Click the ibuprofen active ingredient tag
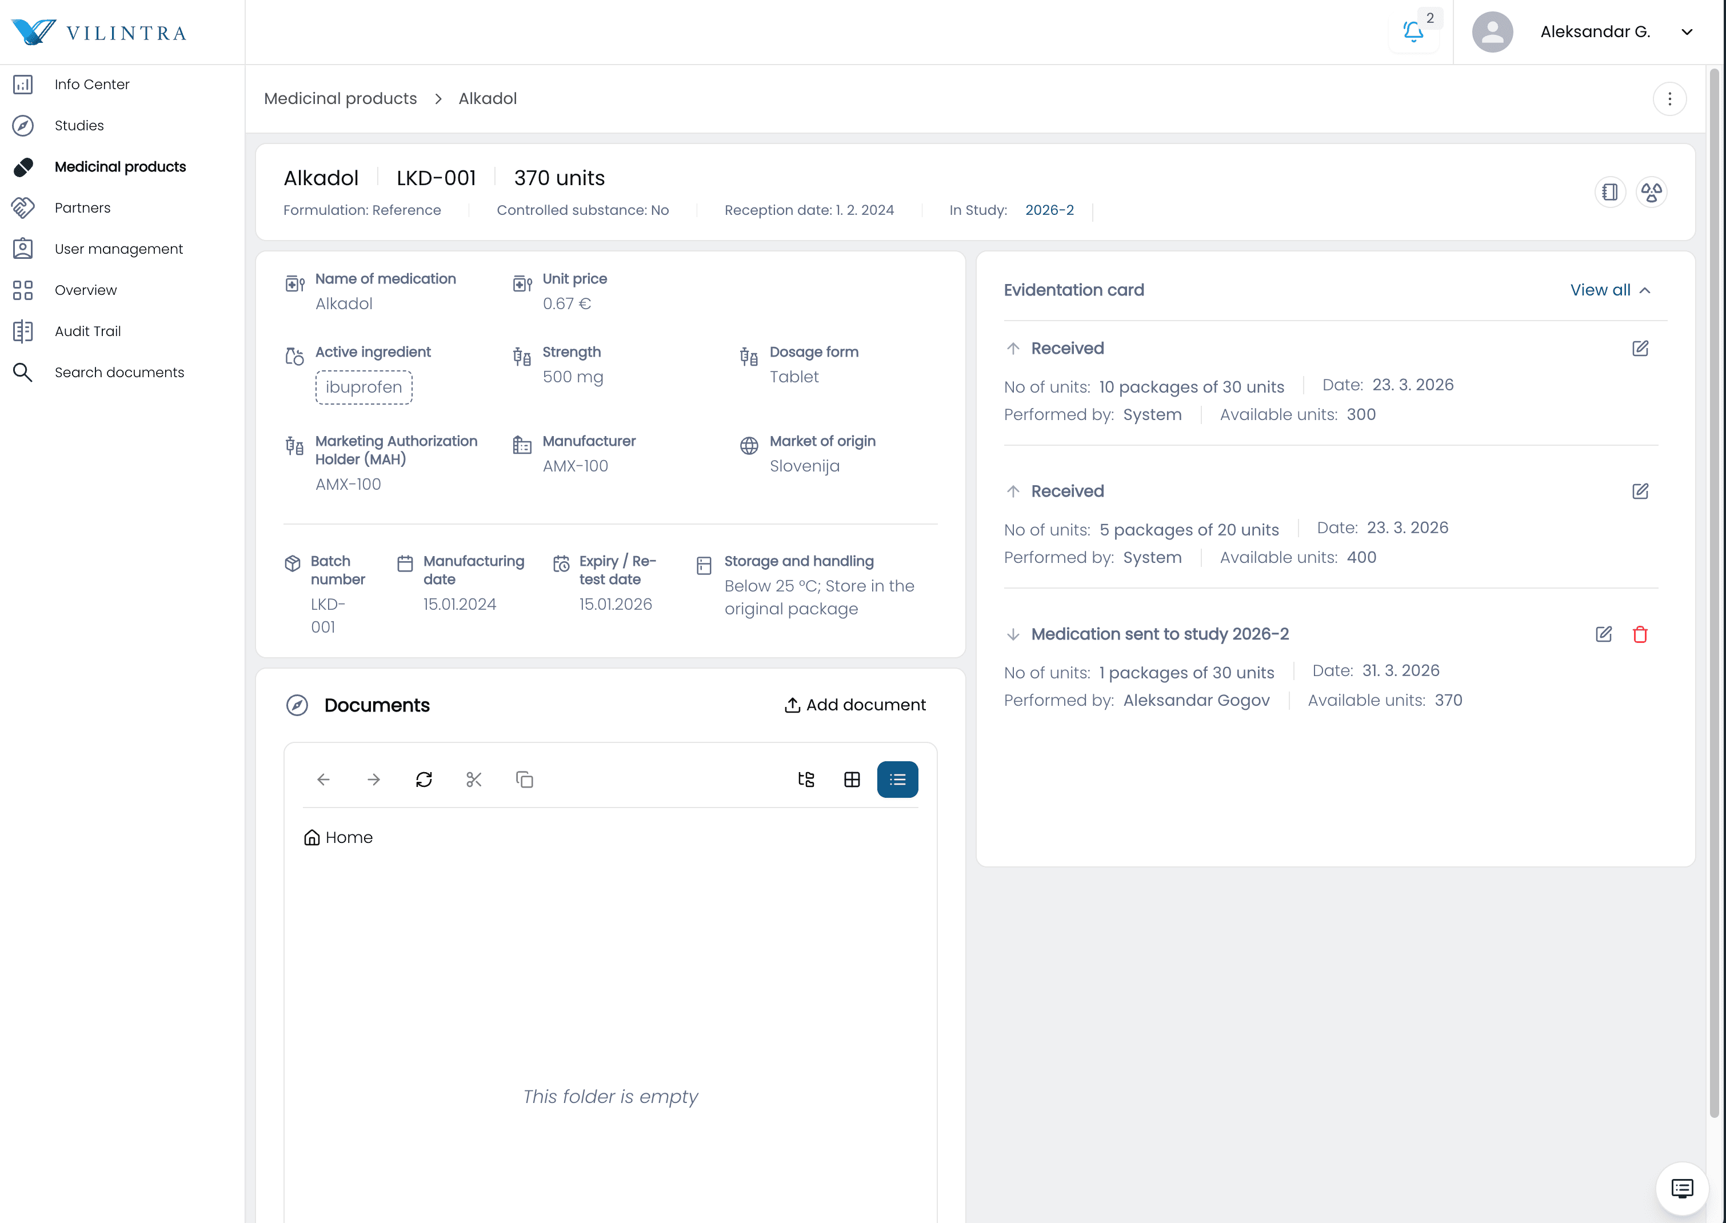The width and height of the screenshot is (1726, 1223). (x=363, y=387)
